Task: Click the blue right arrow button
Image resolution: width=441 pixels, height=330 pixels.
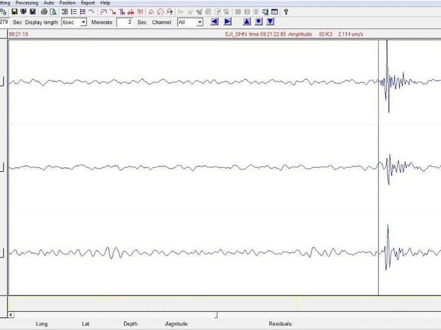Action: click(x=227, y=21)
